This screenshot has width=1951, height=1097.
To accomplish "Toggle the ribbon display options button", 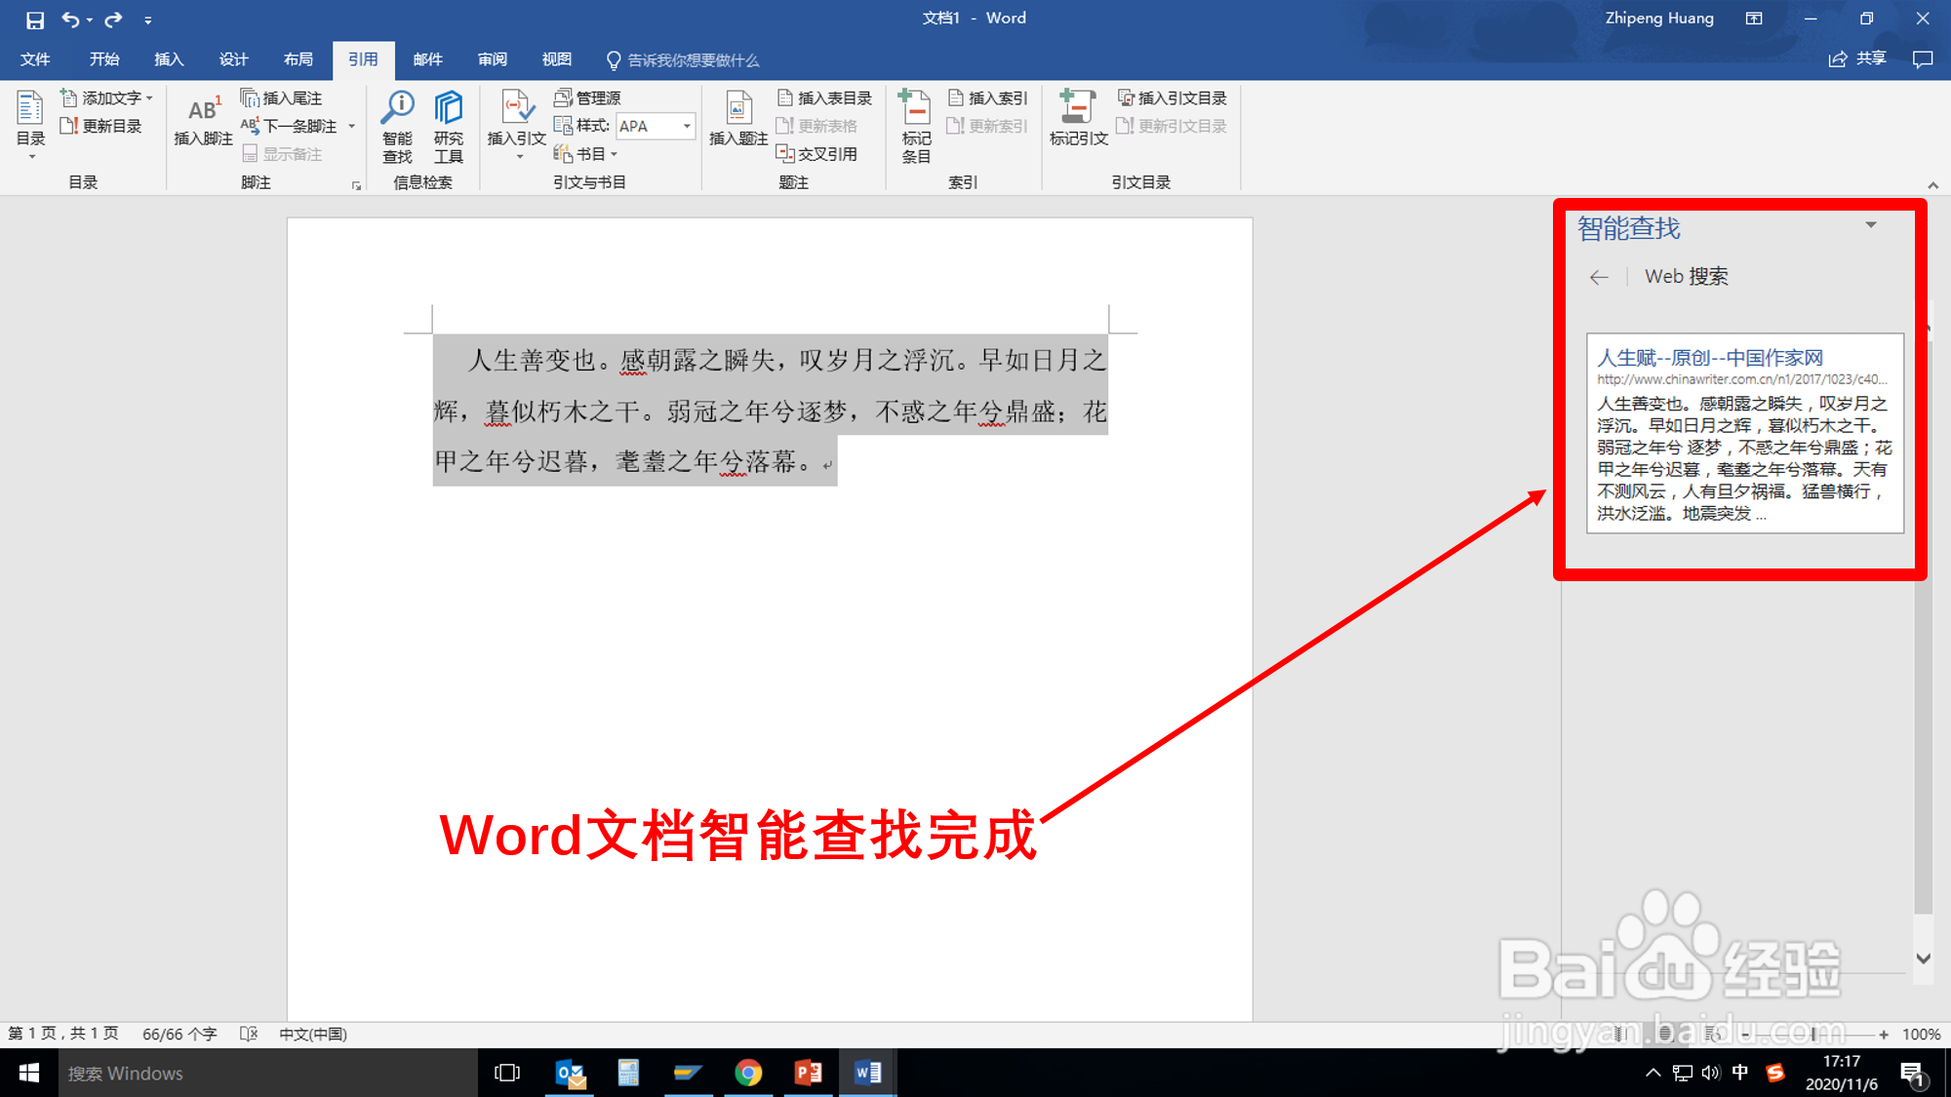I will (x=1754, y=19).
